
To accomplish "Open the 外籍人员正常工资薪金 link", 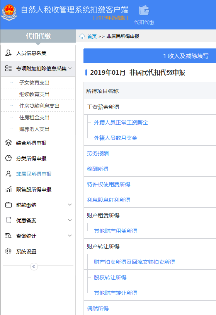I will [x=121, y=122].
